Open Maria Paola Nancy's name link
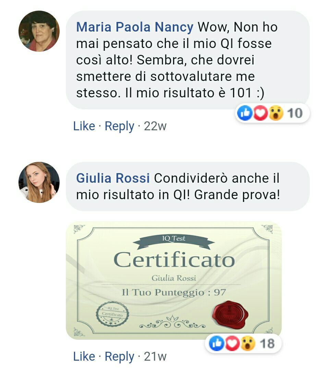Screen dimensions: 328x385 135,27
